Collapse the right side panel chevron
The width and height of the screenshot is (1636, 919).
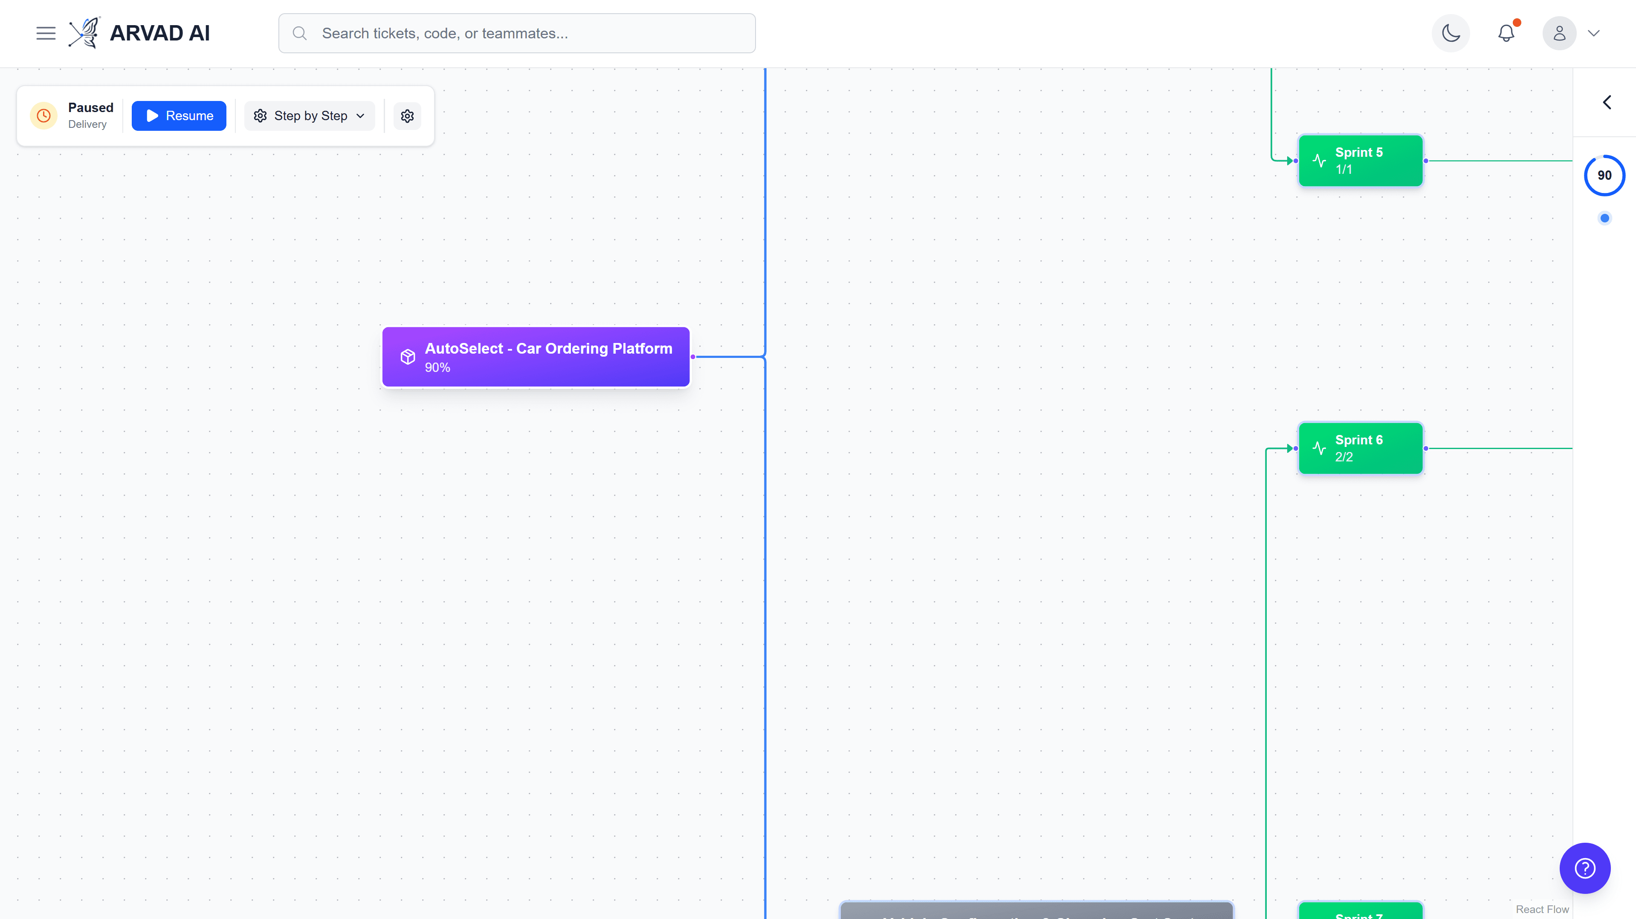click(1606, 102)
